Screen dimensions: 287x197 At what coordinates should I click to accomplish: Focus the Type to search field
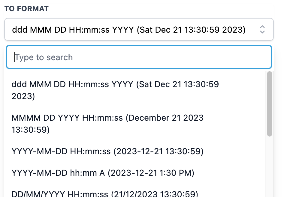click(139, 57)
